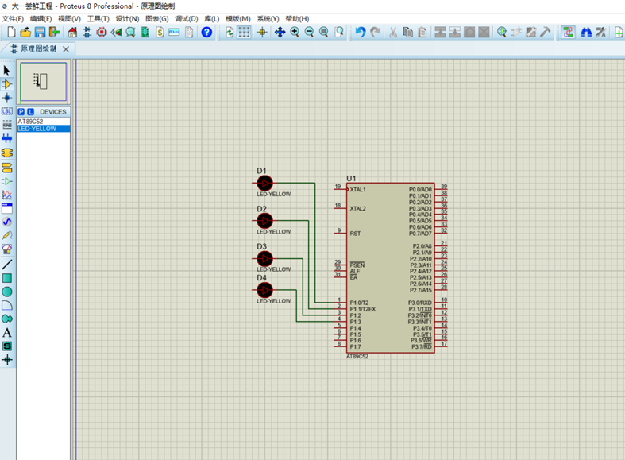
Task: Open 帮助(H) menu
Action: point(297,19)
